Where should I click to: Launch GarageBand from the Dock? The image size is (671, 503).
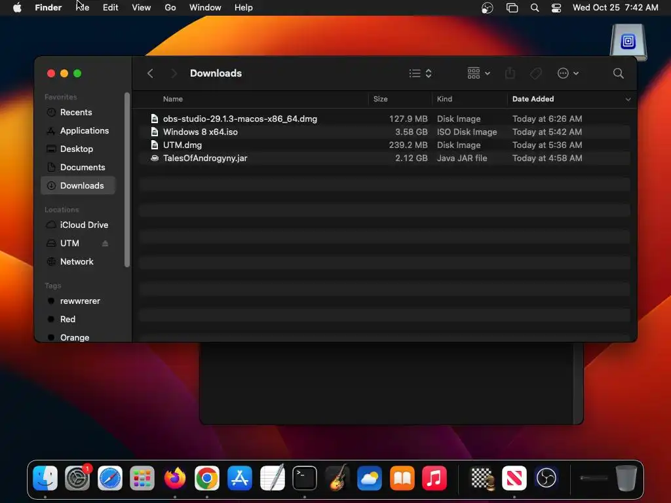(337, 477)
